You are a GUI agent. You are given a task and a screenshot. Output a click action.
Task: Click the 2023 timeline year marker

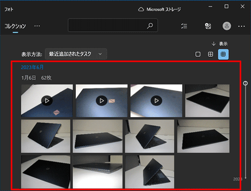(237, 179)
